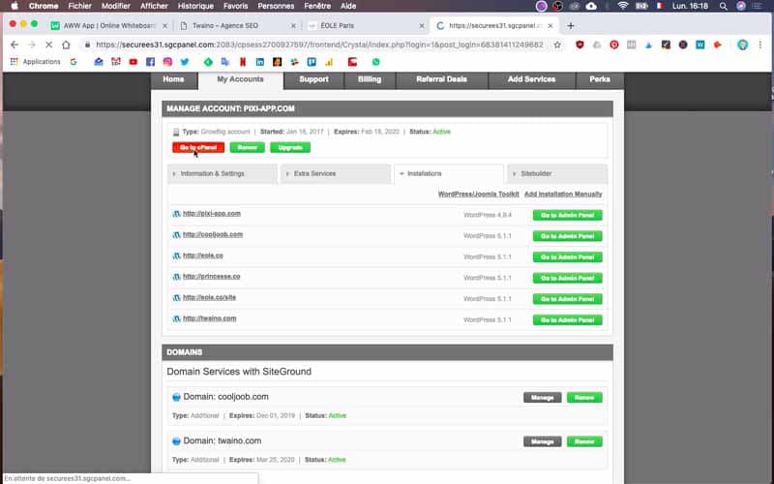Open the LinkedIn bookmark

click(259, 62)
